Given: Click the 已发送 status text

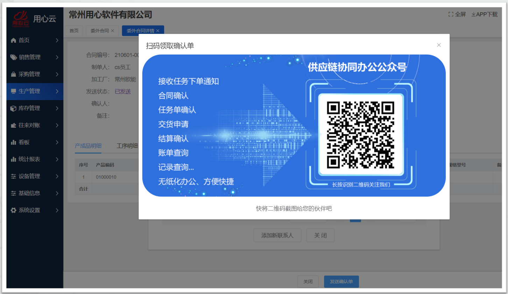Looking at the screenshot, I should pos(123,92).
